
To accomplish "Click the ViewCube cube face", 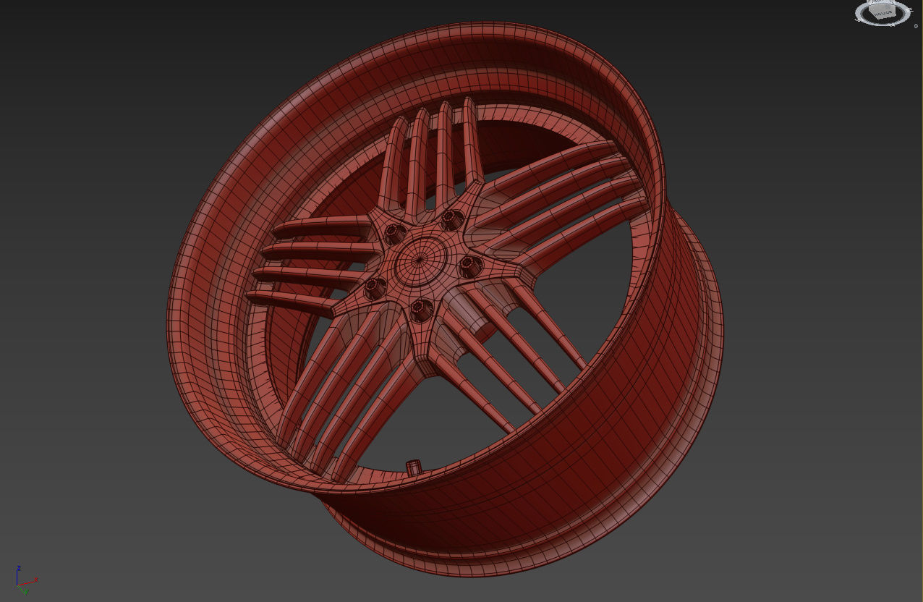I will click(882, 11).
